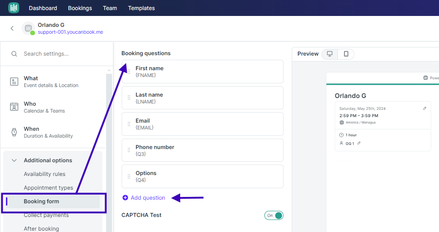439x232 pixels.
Task: Click the YouCanBookMe logo icon
Action: click(x=14, y=8)
